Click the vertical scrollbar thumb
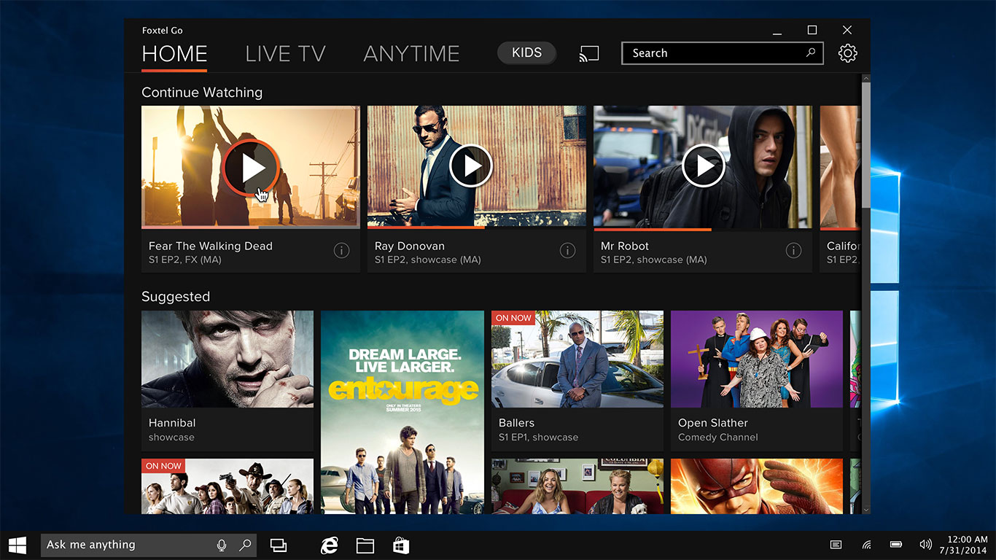This screenshot has width=996, height=560. [866, 144]
